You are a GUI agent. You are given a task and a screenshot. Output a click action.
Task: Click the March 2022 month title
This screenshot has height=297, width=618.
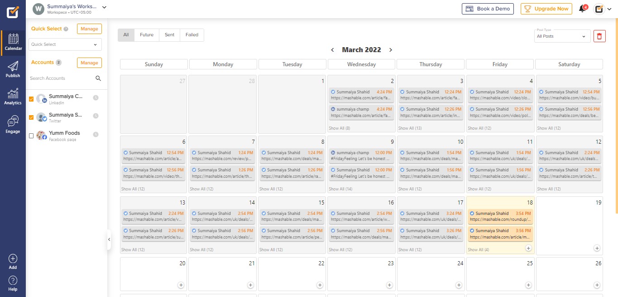pos(361,50)
